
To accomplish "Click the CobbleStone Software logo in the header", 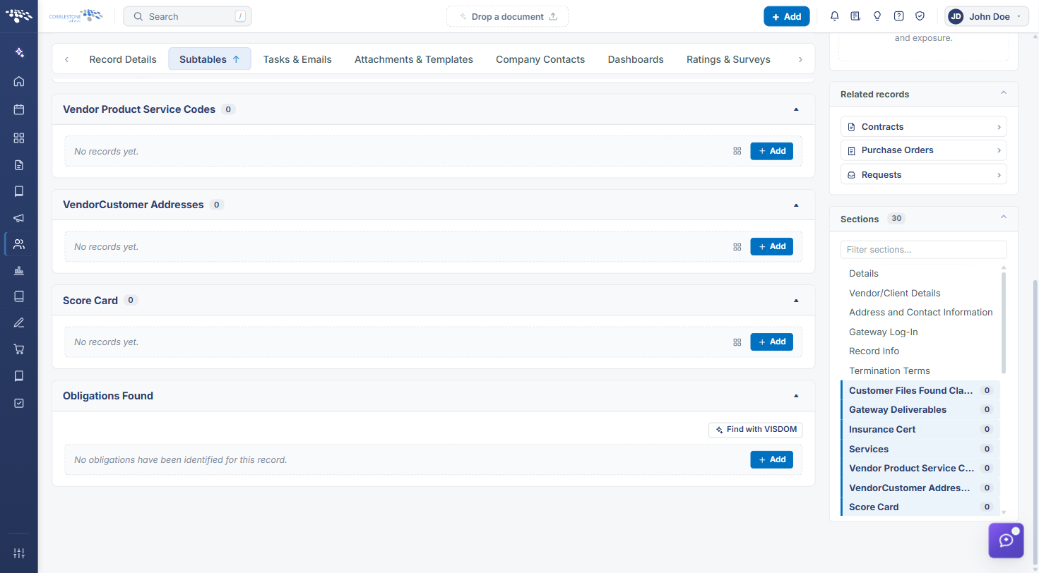I will (76, 16).
